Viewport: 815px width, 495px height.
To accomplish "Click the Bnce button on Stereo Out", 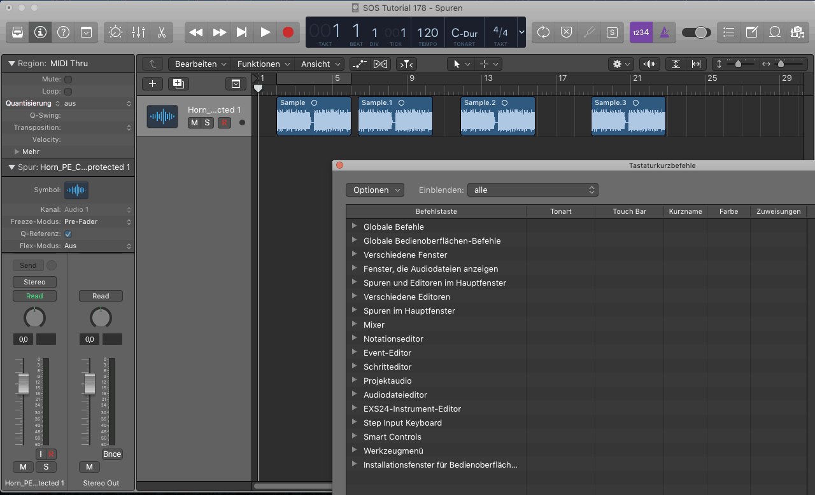I will pos(112,454).
